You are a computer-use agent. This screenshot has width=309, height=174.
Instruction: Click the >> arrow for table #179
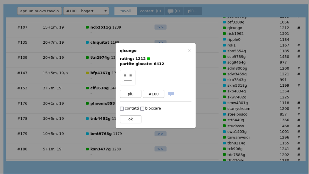pos(160,134)
